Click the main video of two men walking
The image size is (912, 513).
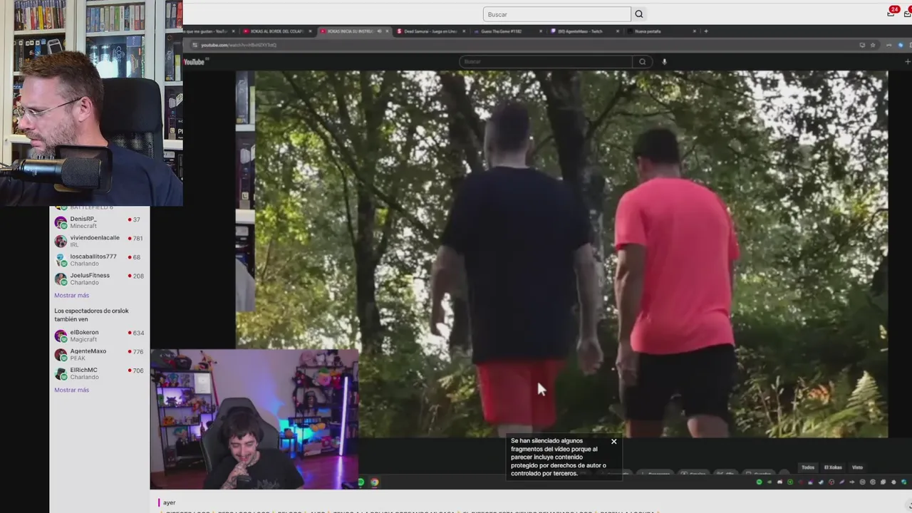[570, 253]
